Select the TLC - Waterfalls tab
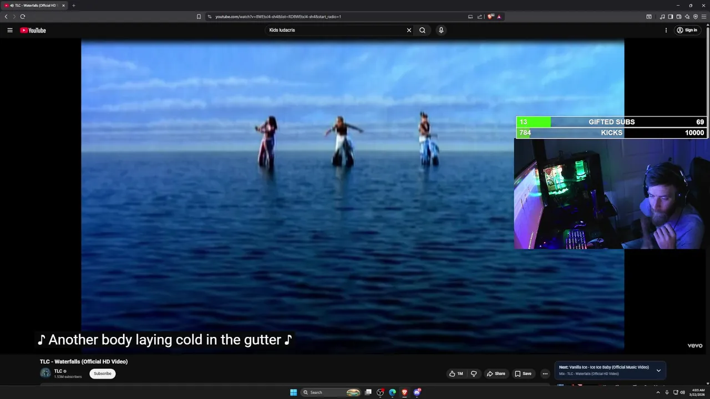The width and height of the screenshot is (710, 399). point(33,6)
